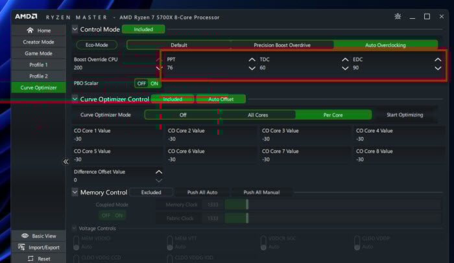Decrease Difference Offset Value
Screen dimensions: 454x263
tap(159, 181)
